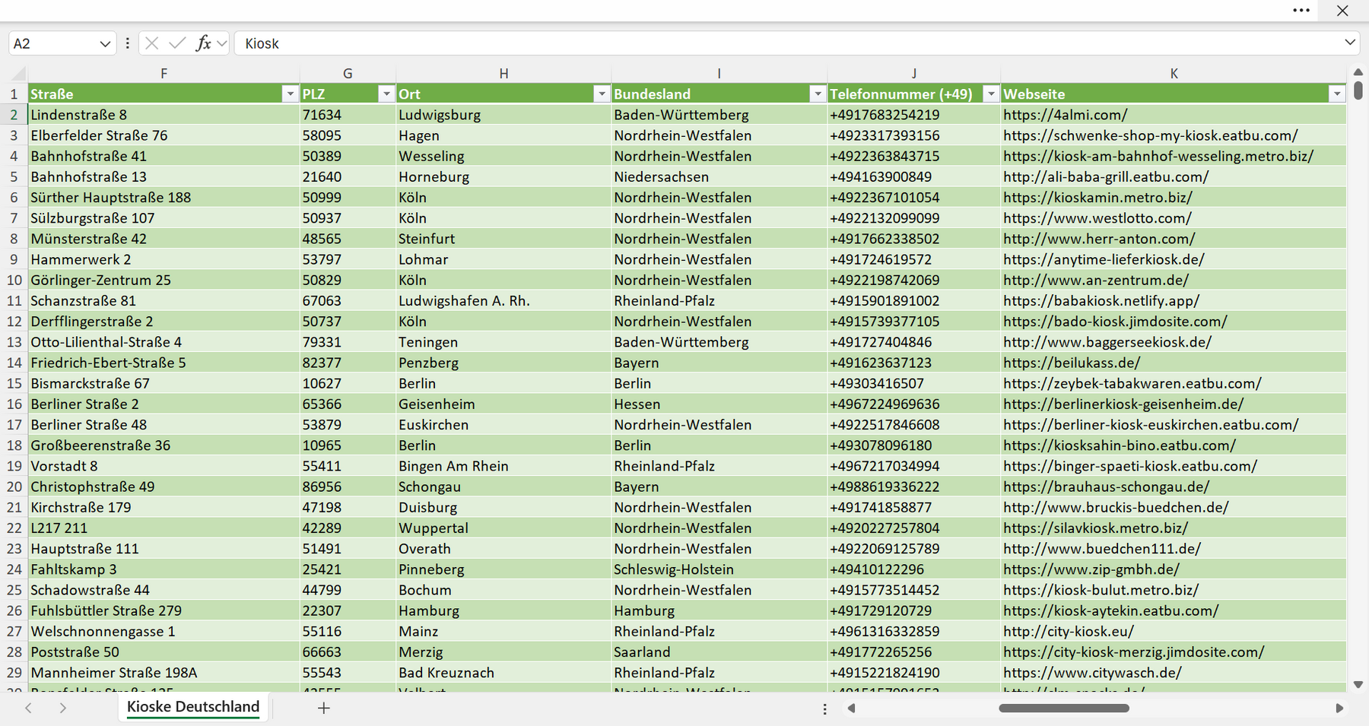Select row 2 header

coord(14,115)
